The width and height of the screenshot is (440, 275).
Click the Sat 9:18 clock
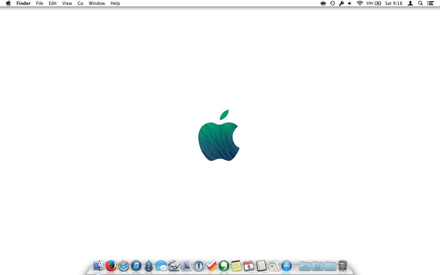coord(394,3)
